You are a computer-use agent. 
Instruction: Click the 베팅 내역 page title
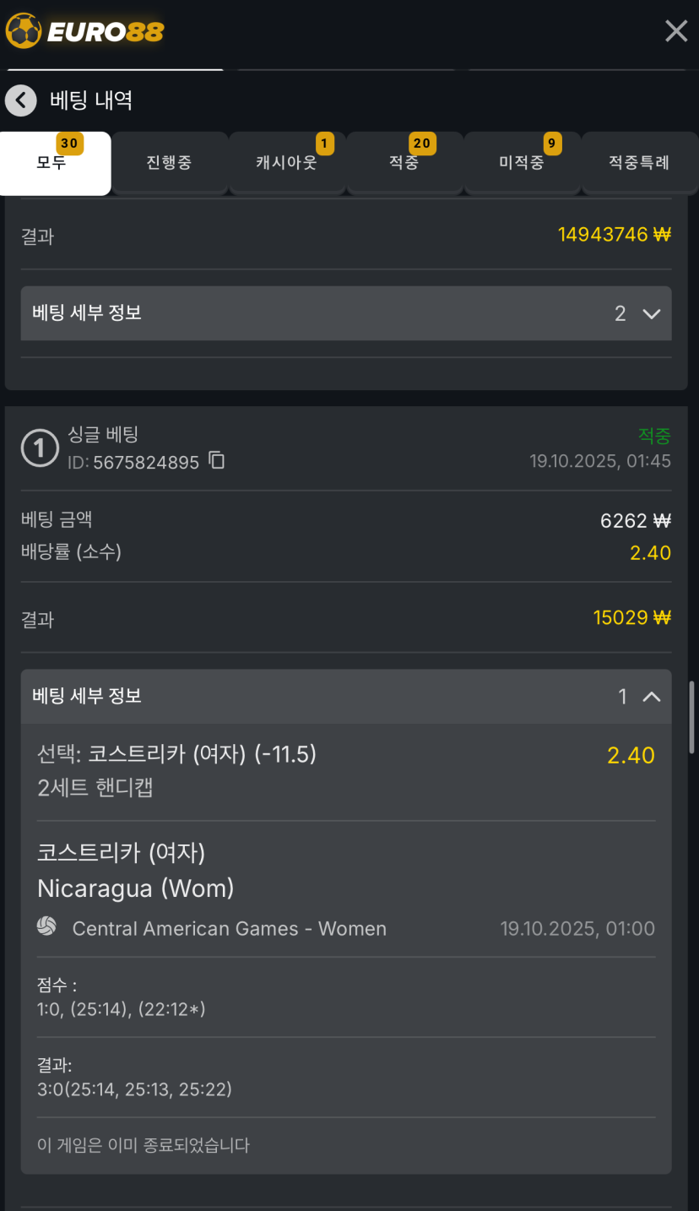point(91,100)
